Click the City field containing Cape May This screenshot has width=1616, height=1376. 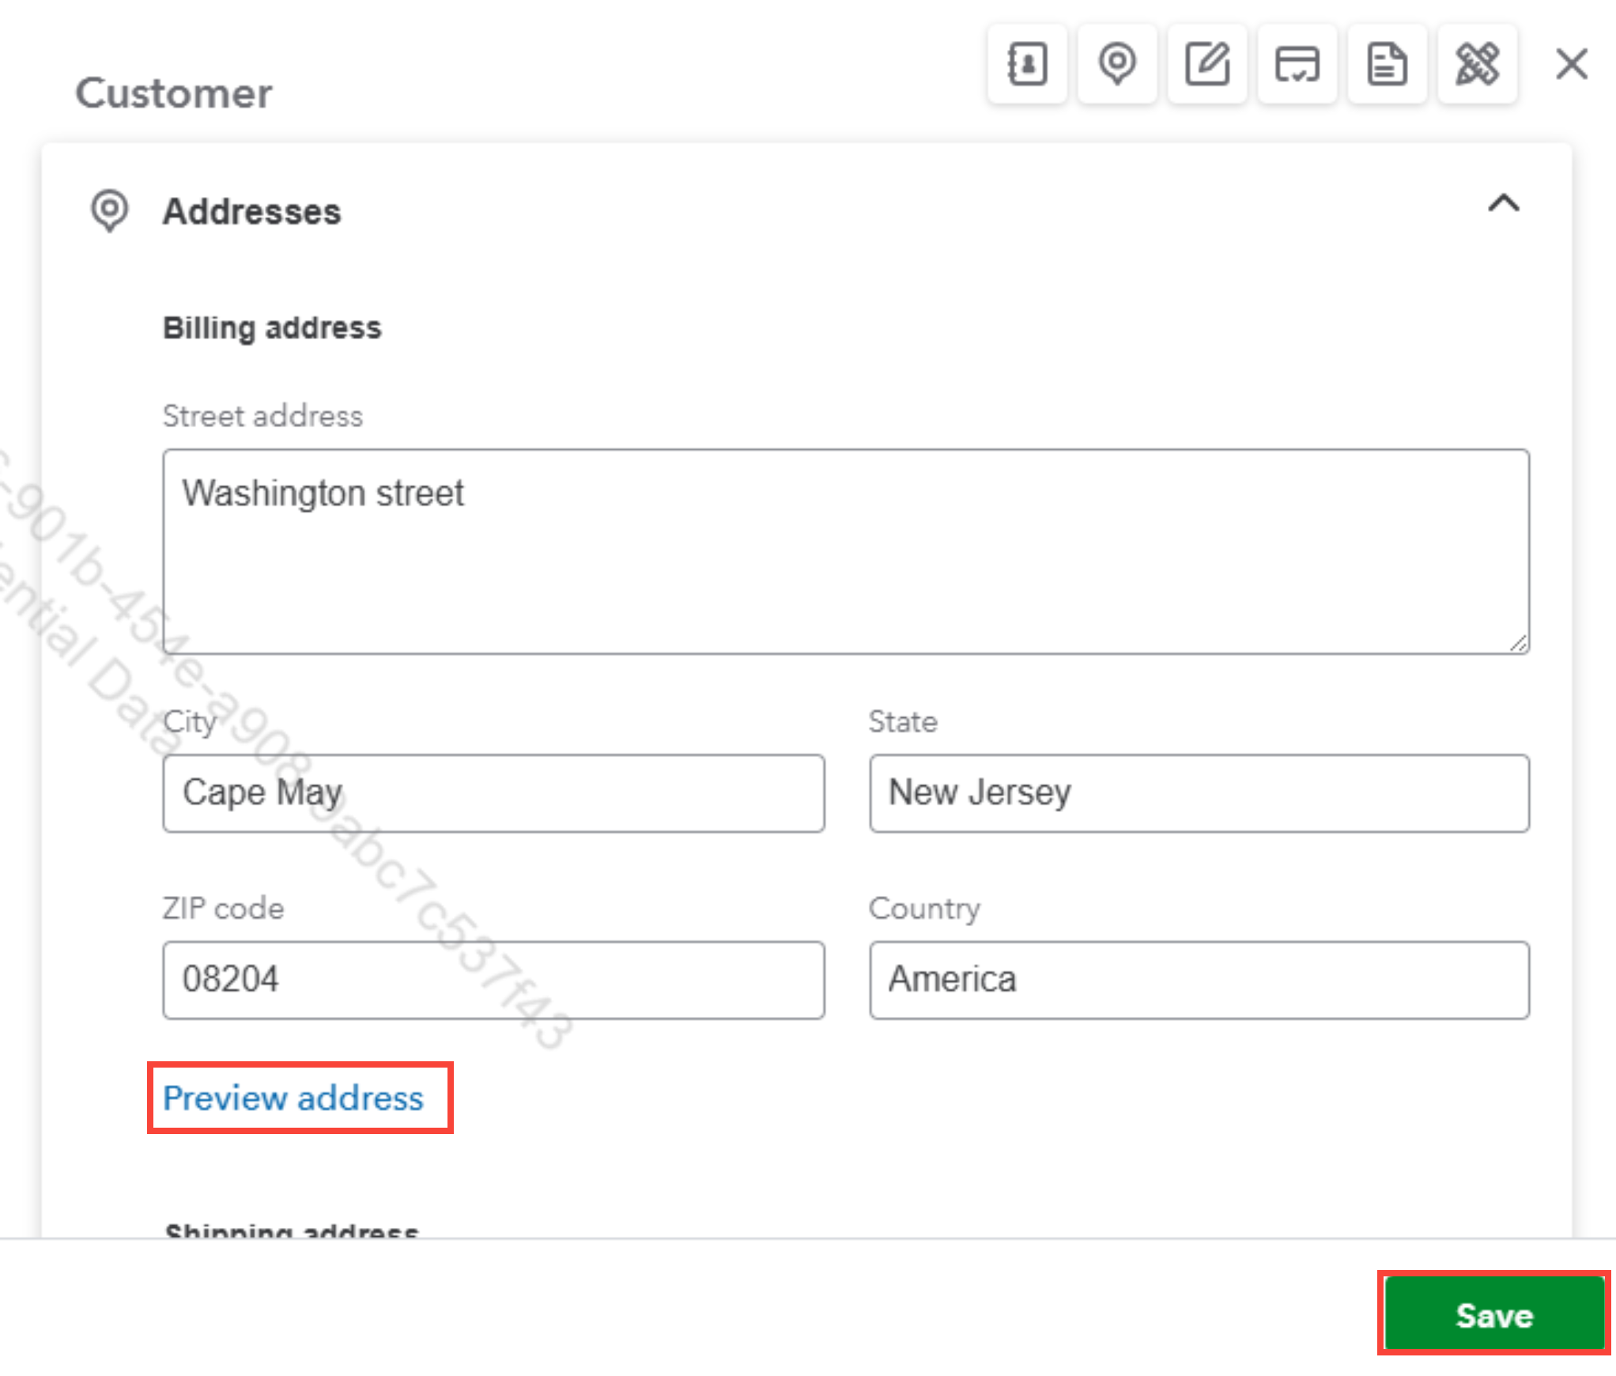[493, 792]
